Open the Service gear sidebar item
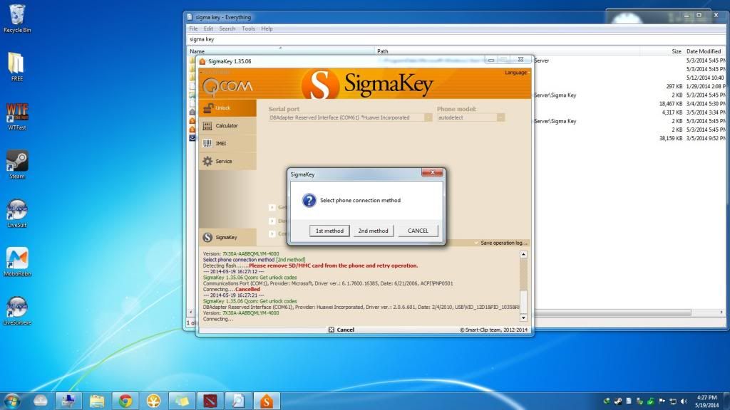 pyautogui.click(x=226, y=162)
